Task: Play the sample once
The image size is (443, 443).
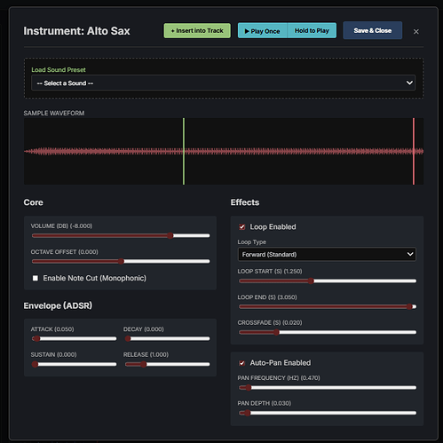Action: pos(262,31)
